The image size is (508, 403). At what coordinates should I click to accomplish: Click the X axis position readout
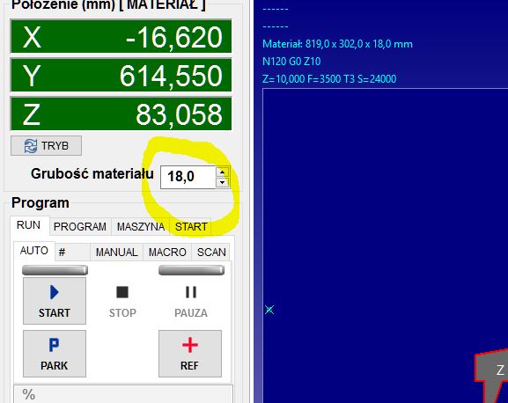coord(121,36)
